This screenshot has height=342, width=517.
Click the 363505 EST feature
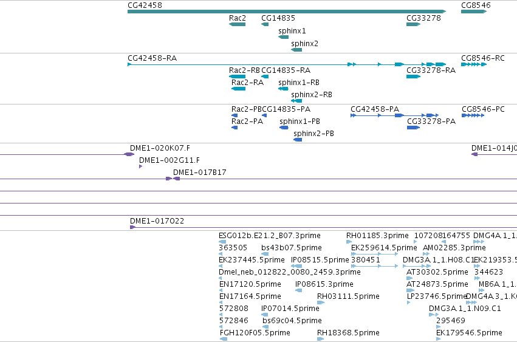221,254
